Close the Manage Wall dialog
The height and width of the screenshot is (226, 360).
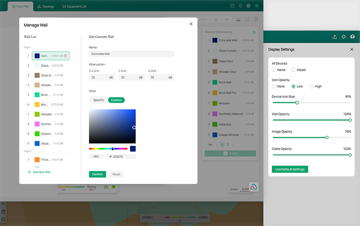[x=191, y=24]
